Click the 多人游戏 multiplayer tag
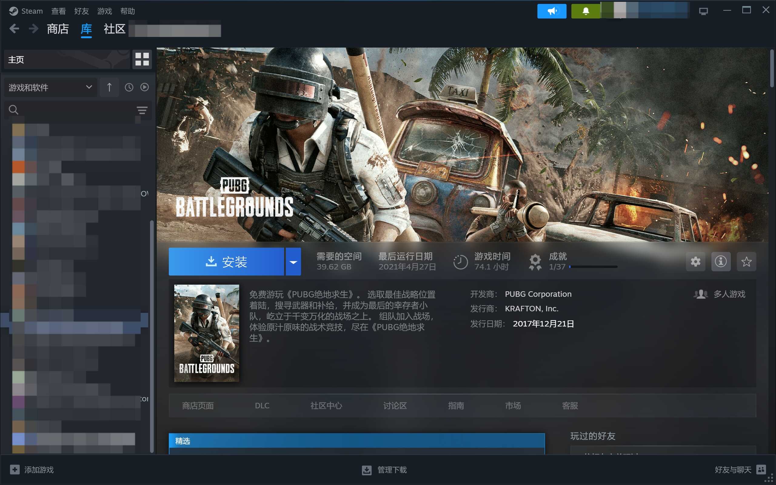 [719, 294]
